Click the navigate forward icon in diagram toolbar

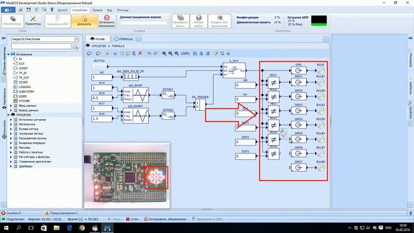coord(98,53)
